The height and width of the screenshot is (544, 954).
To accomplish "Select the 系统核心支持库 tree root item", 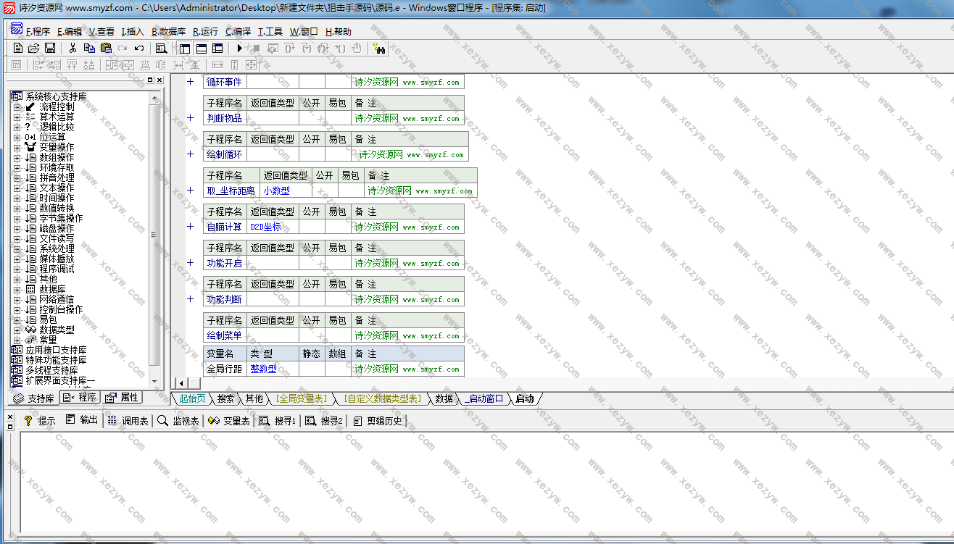I will click(x=56, y=97).
